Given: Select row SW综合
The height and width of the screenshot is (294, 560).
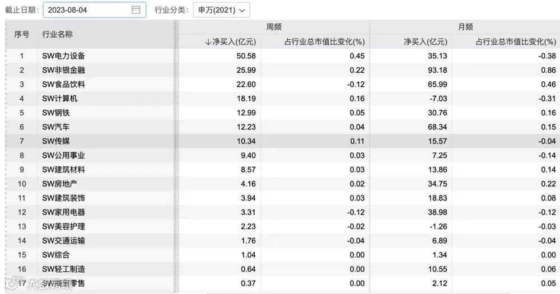Looking at the screenshot, I should click(x=282, y=255).
